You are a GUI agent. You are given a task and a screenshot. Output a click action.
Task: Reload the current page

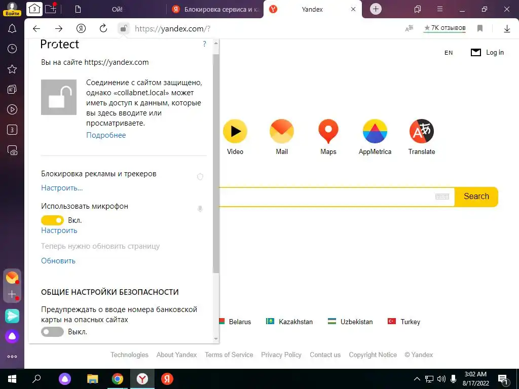pos(103,29)
